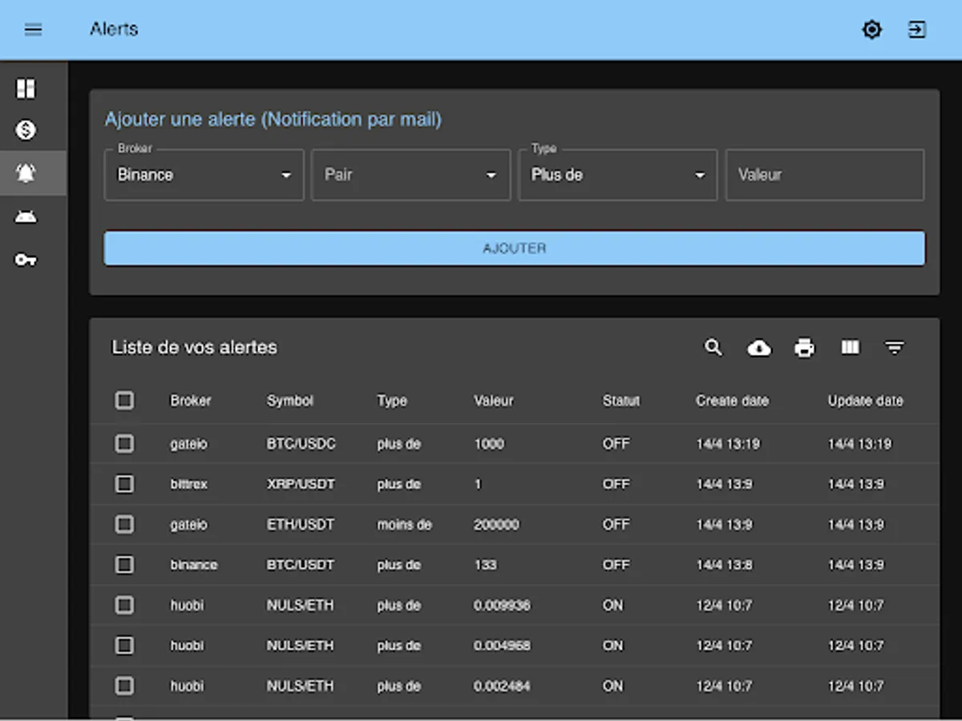Print the alerts list
The image size is (962, 721).
pyautogui.click(x=804, y=347)
